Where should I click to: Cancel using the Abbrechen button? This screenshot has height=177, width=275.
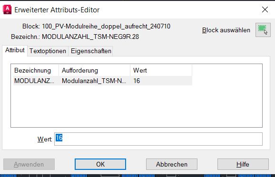pyautogui.click(x=172, y=164)
